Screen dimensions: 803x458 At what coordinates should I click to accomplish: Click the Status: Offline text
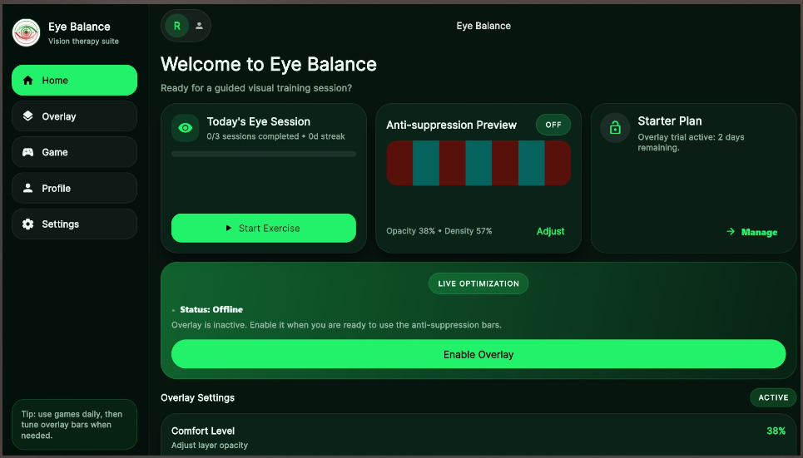211,309
